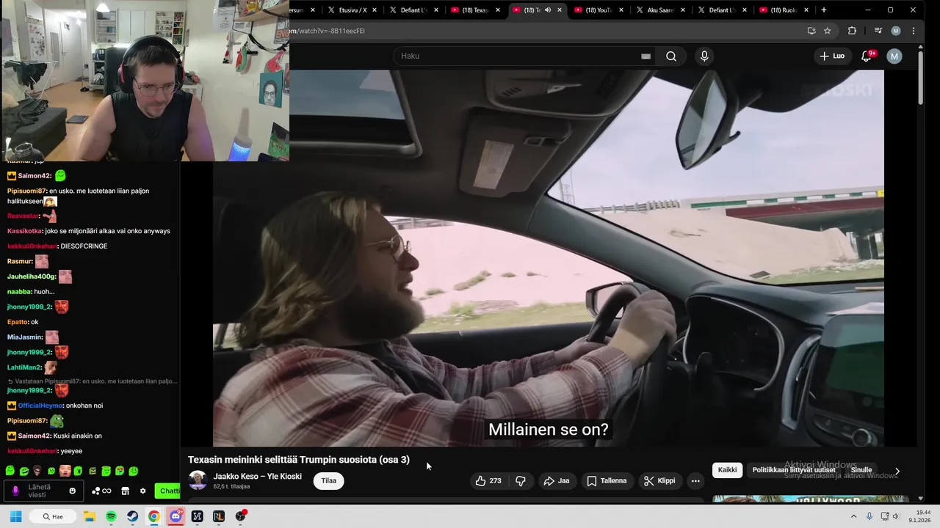Viewport: 940px width, 528px height.
Task: Show more category chips arrow
Action: (897, 471)
